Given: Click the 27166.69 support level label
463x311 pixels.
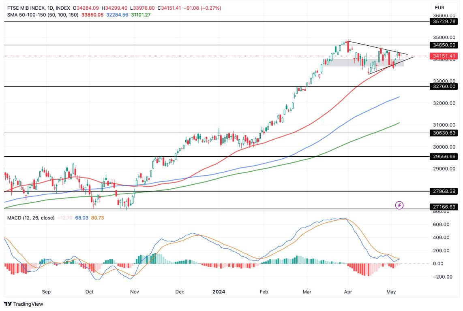Looking at the screenshot, I should tap(444, 207).
